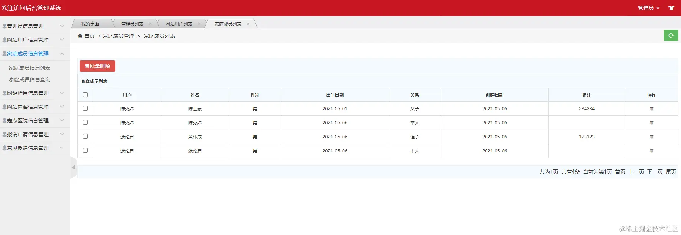Check the box for the 陈士豪 row

click(x=86, y=108)
